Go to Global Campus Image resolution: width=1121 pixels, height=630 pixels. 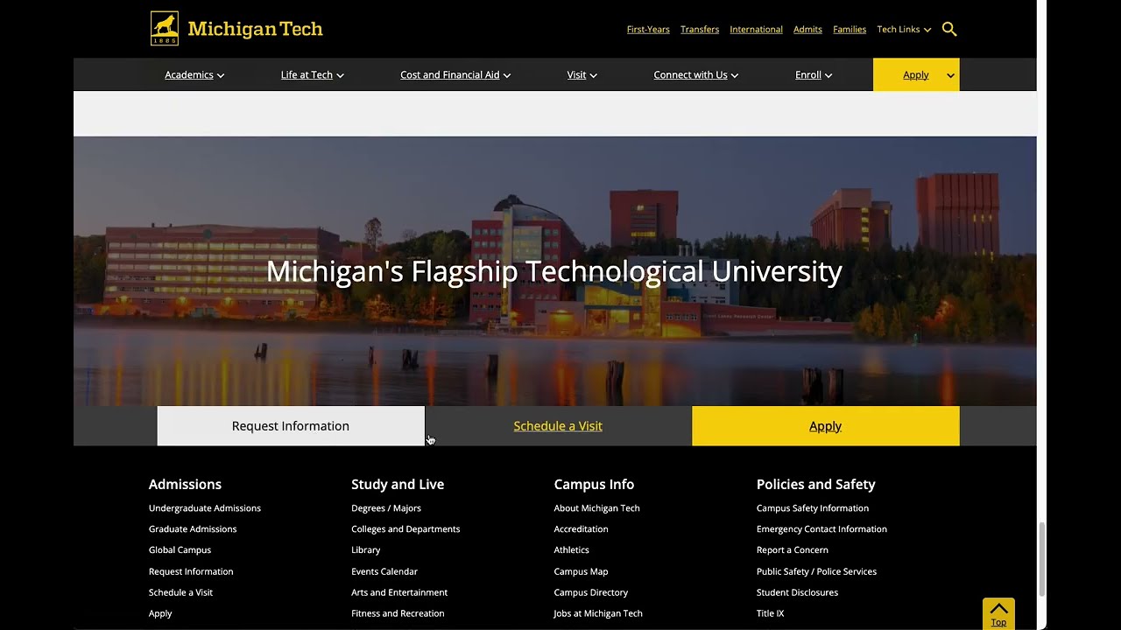(x=180, y=550)
